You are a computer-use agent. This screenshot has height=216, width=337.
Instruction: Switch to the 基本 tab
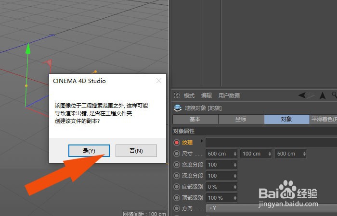[x=195, y=119]
